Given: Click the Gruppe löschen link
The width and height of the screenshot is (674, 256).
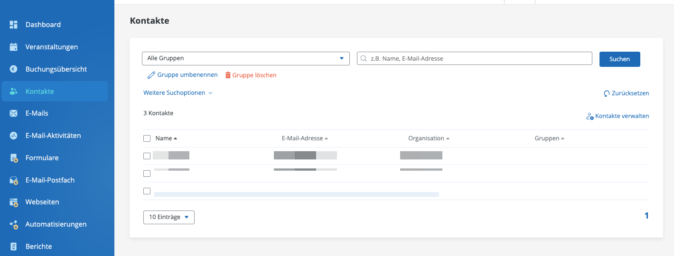Looking at the screenshot, I should (251, 75).
